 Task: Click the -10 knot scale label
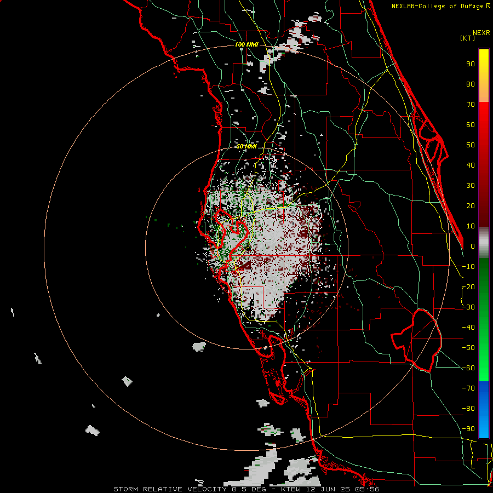(x=468, y=267)
